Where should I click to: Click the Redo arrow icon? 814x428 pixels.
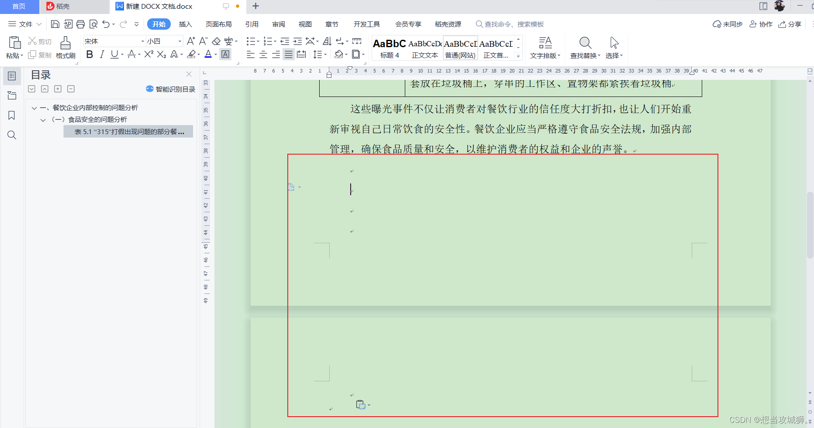pyautogui.click(x=123, y=24)
